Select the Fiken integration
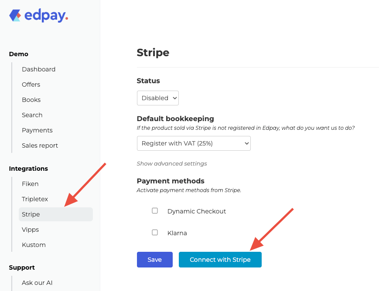This screenshot has height=291, width=379. point(30,184)
